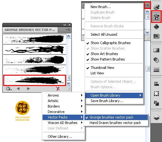Click Remove Brush Stroke icon in library panel
Image resolution: width=162 pixels, height=142 pixels.
click(x=58, y=89)
